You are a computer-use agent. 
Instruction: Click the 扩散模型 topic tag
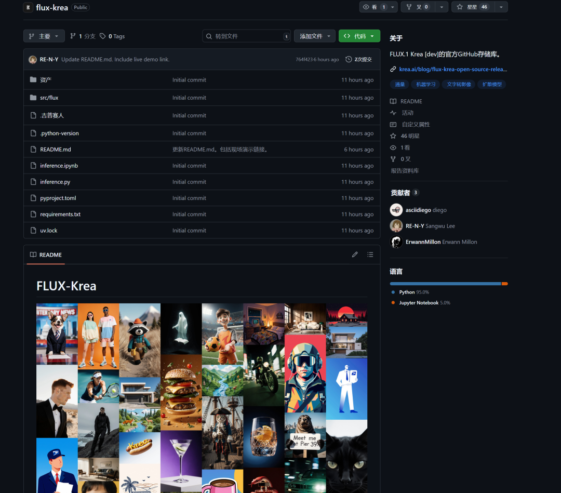pyautogui.click(x=491, y=85)
